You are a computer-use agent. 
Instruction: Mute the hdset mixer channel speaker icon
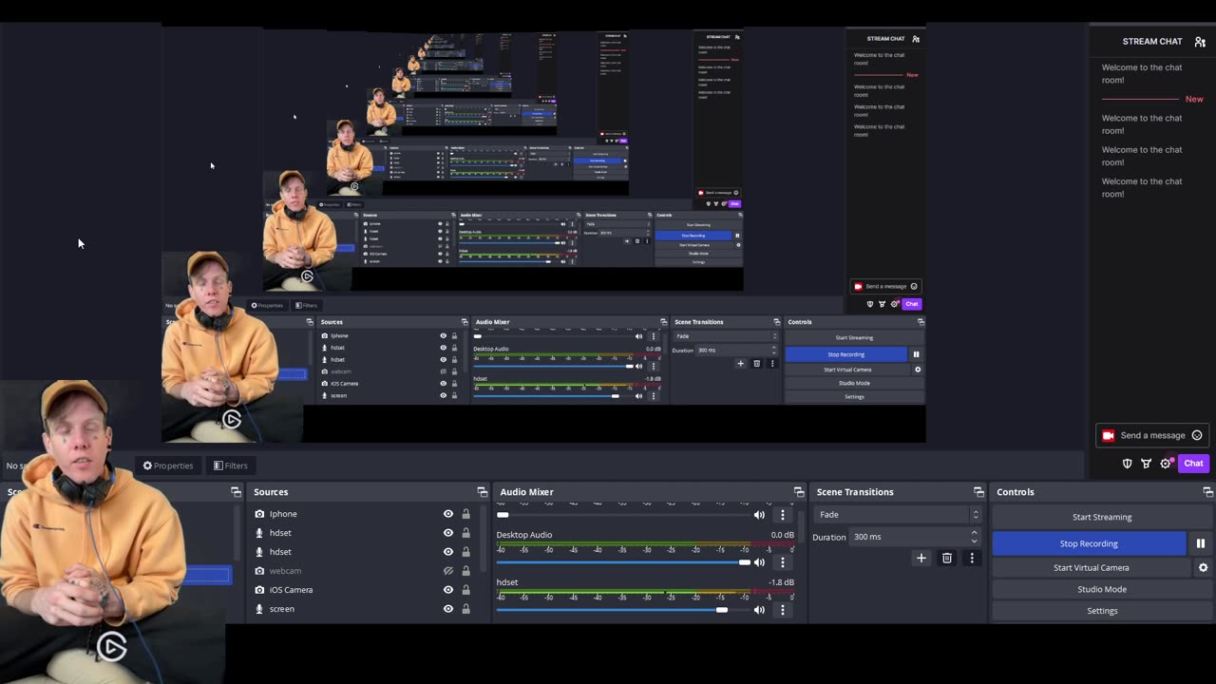(759, 610)
